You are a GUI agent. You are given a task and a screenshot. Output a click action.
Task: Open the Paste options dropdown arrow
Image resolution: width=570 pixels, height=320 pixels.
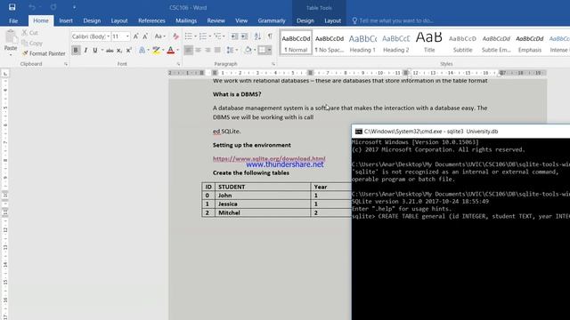point(11,55)
